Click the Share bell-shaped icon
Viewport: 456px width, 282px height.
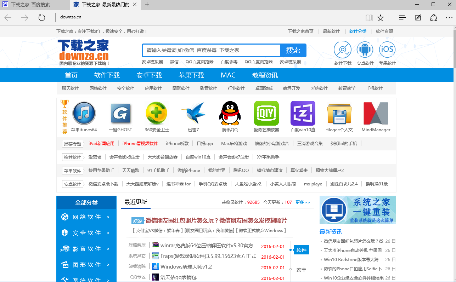pos(434,18)
